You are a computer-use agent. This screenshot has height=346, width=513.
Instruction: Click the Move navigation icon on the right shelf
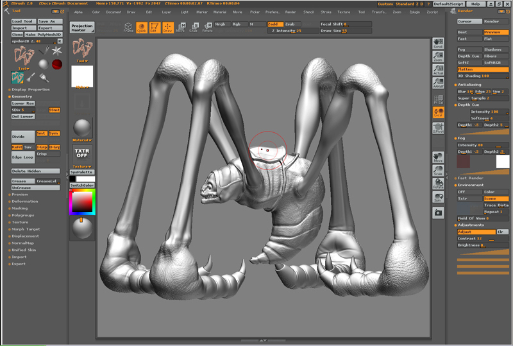pos(438,157)
